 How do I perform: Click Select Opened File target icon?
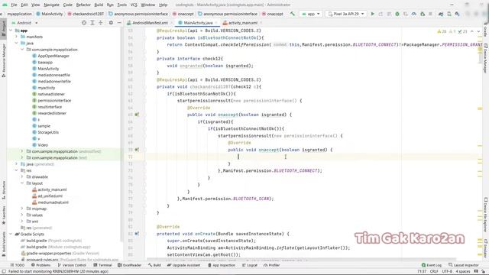tap(84, 23)
